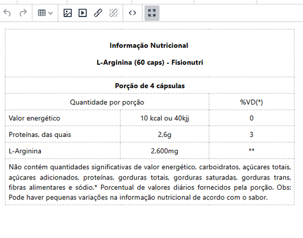Click the undo arrow icon
This screenshot has height=238, width=303.
(x=7, y=13)
